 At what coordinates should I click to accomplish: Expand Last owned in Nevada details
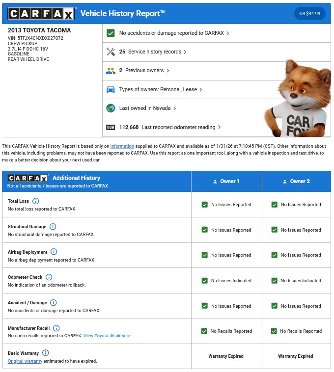147,108
